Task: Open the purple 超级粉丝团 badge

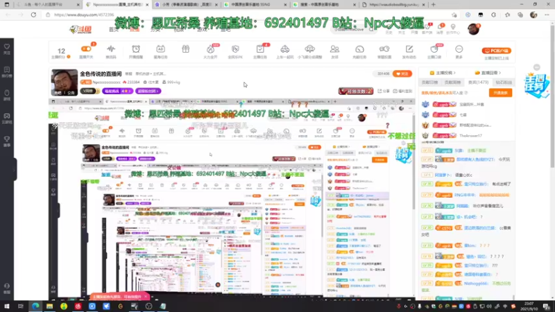Action: coord(148,91)
